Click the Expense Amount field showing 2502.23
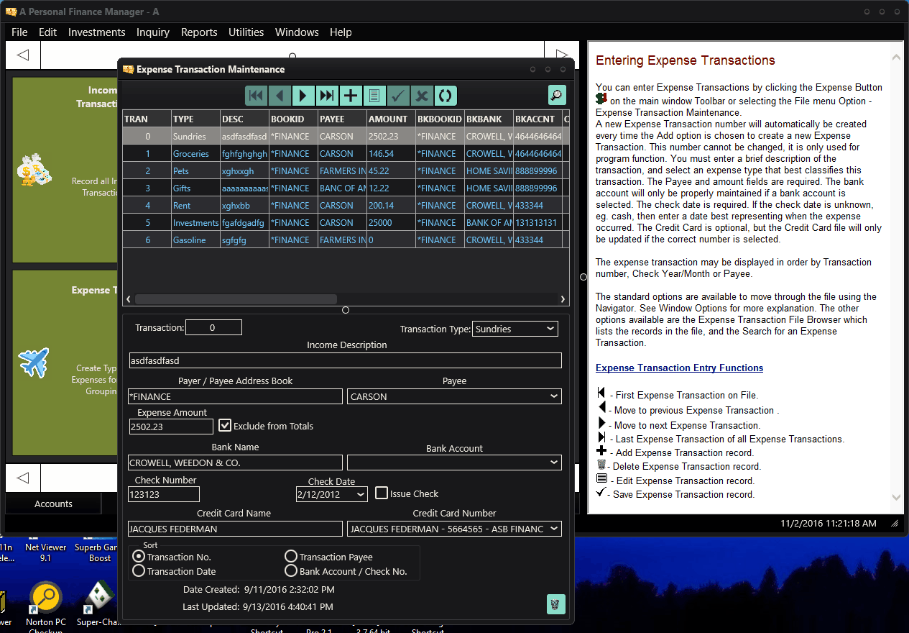The image size is (909, 633). [x=171, y=427]
